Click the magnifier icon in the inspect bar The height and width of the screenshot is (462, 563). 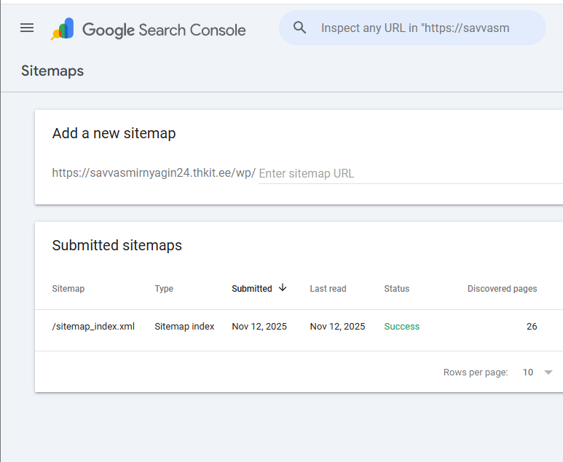pyautogui.click(x=300, y=28)
